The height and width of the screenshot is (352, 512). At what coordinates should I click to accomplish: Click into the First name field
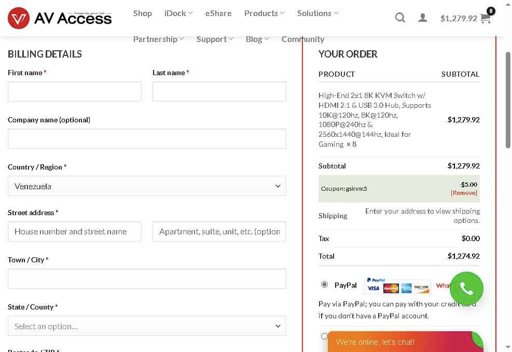(75, 91)
